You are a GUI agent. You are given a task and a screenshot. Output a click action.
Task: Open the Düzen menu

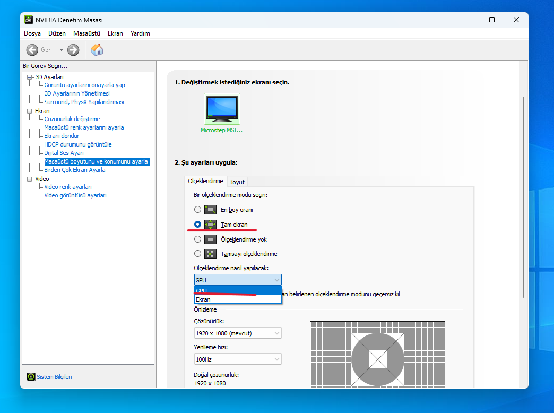57,33
